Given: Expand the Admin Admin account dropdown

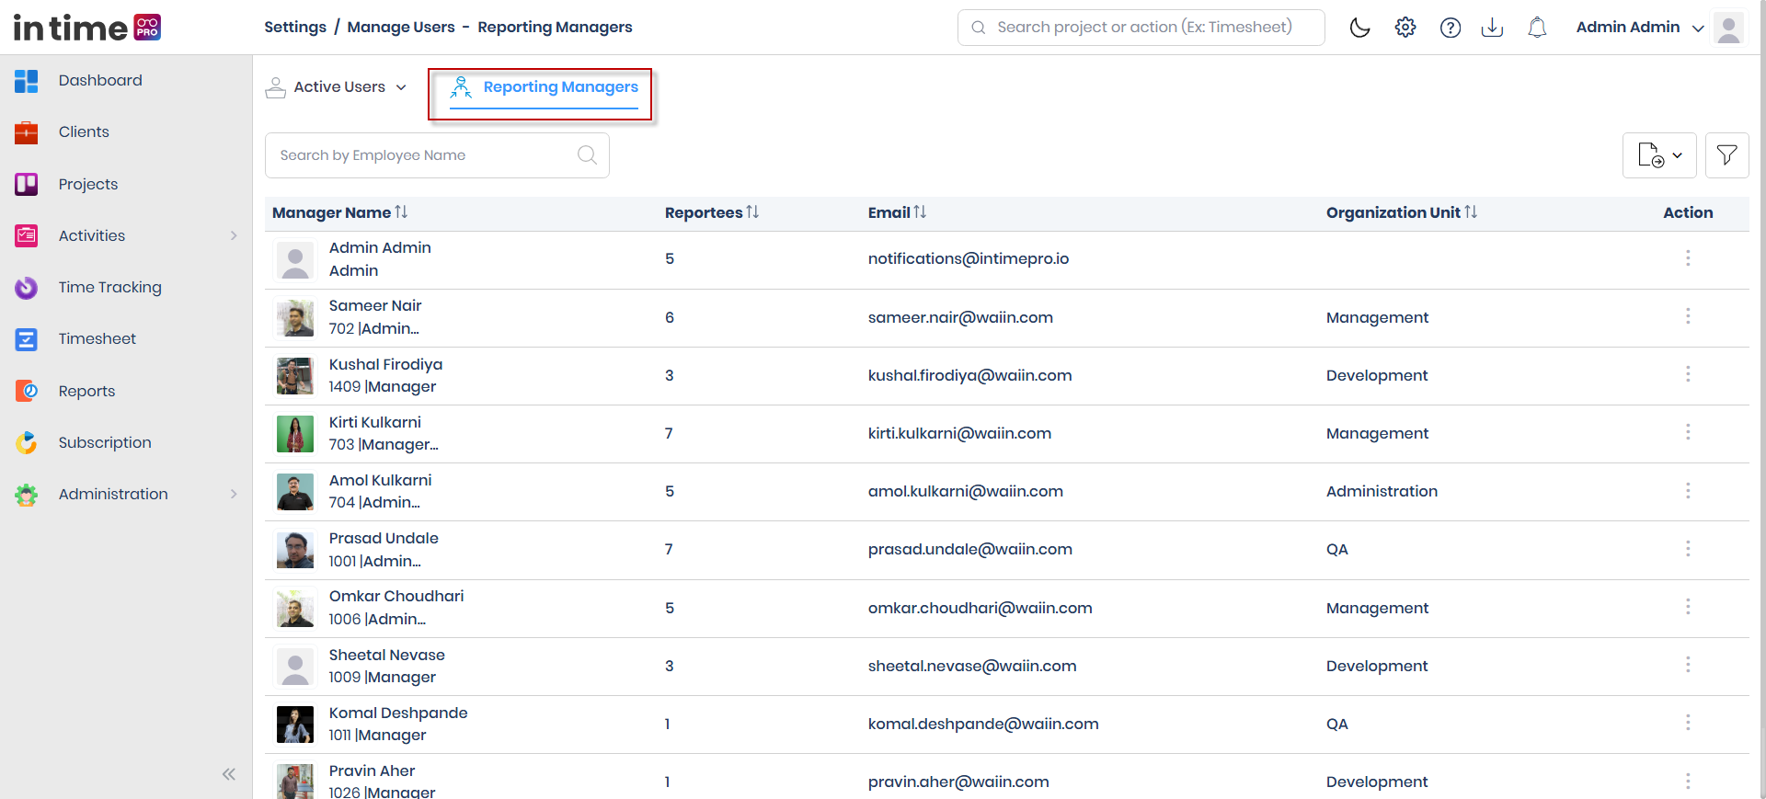Looking at the screenshot, I should pyautogui.click(x=1698, y=28).
